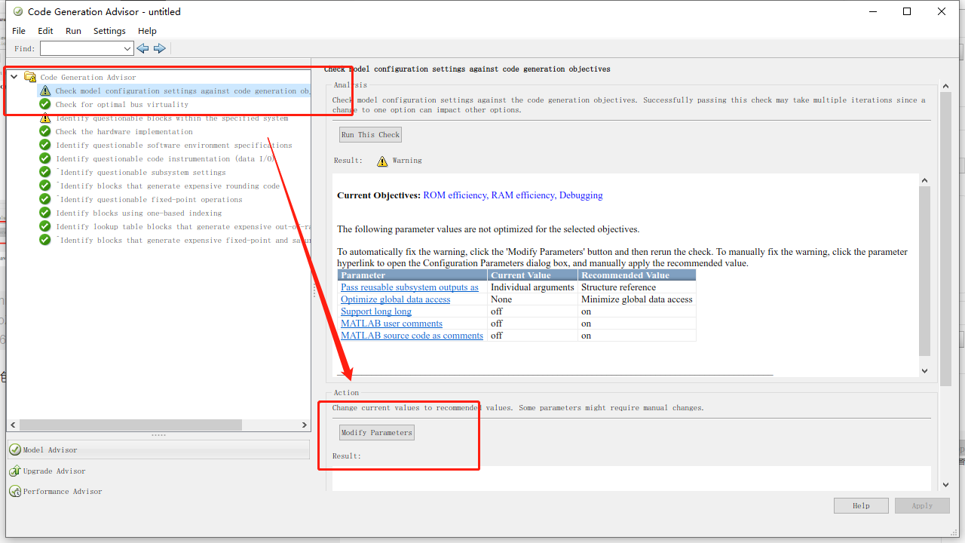
Task: Click the Upgrade Advisor icon
Action: pos(15,471)
